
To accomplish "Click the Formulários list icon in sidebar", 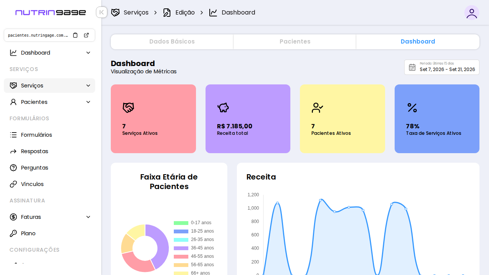I will coord(13,135).
